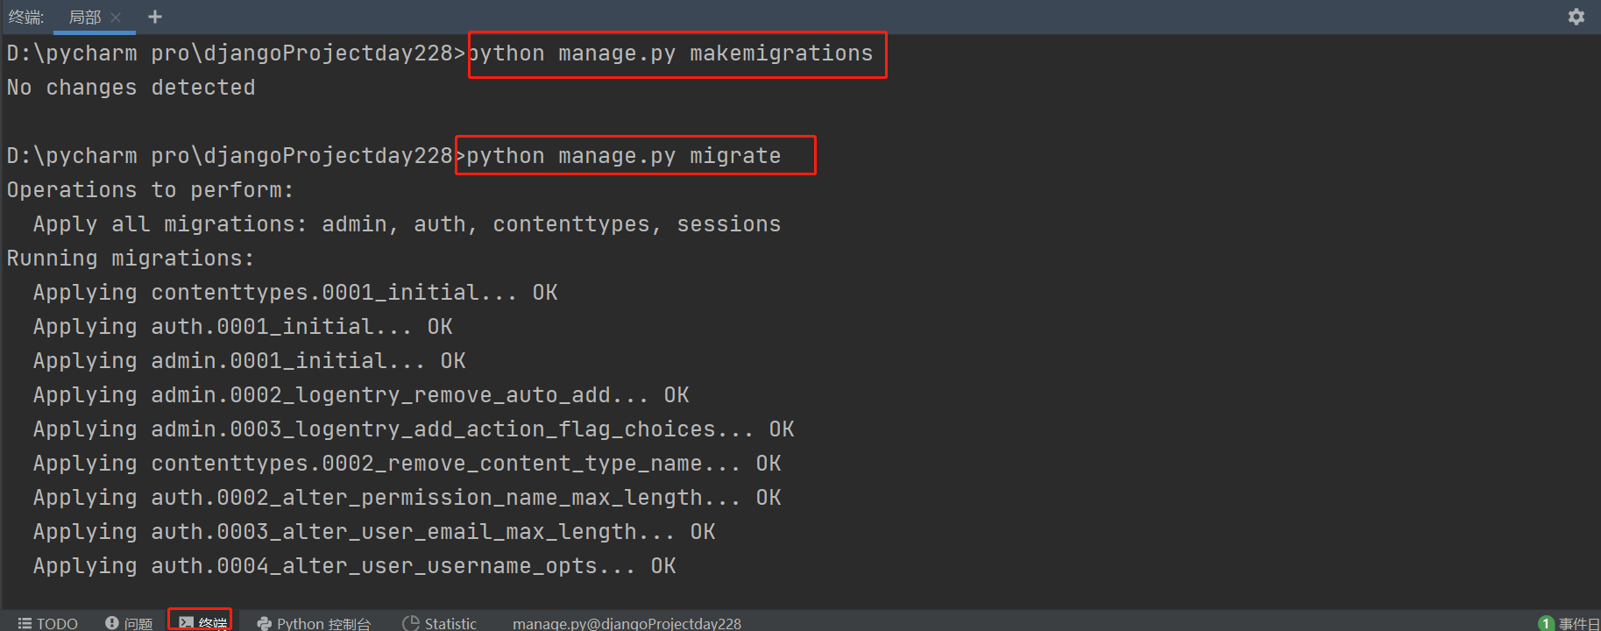Switch to the 终端 terminal tool window
1601x631 pixels.
(x=202, y=622)
